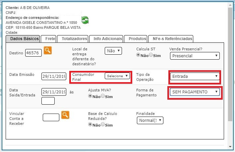
Task: Click the scrollbar down arrow
Action: [230, 147]
